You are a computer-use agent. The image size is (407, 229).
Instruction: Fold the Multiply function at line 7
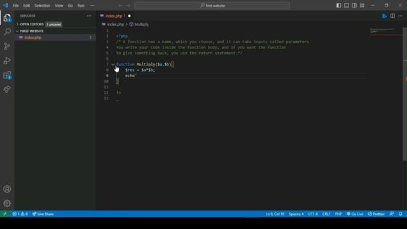pos(113,64)
